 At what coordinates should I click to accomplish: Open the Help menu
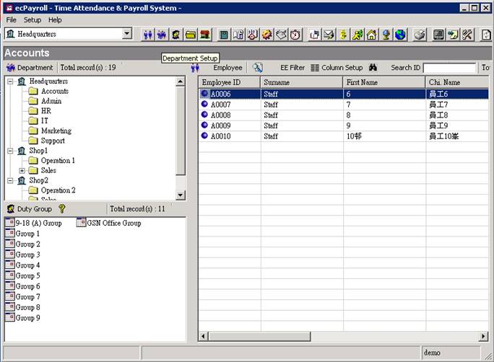coord(55,19)
